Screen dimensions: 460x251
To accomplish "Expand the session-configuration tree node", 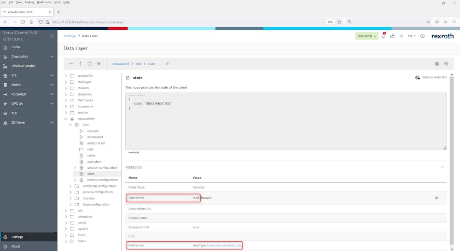I will (75, 168).
